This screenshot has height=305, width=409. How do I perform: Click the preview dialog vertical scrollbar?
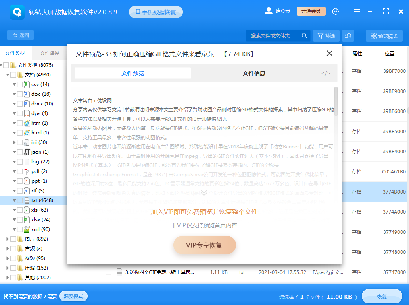coord(336,101)
